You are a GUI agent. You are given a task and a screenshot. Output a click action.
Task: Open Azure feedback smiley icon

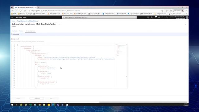pyautogui.click(x=167, y=17)
